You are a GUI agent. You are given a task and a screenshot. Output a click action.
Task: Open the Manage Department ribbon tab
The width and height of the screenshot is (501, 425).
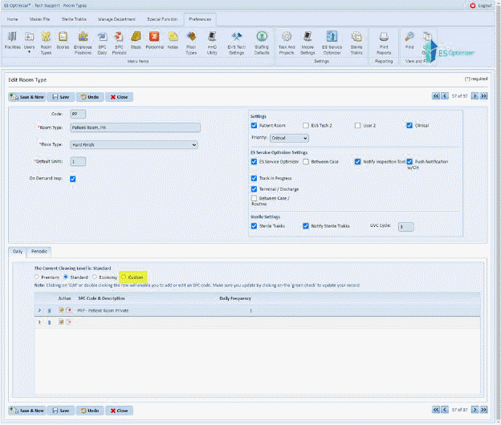pyautogui.click(x=116, y=19)
